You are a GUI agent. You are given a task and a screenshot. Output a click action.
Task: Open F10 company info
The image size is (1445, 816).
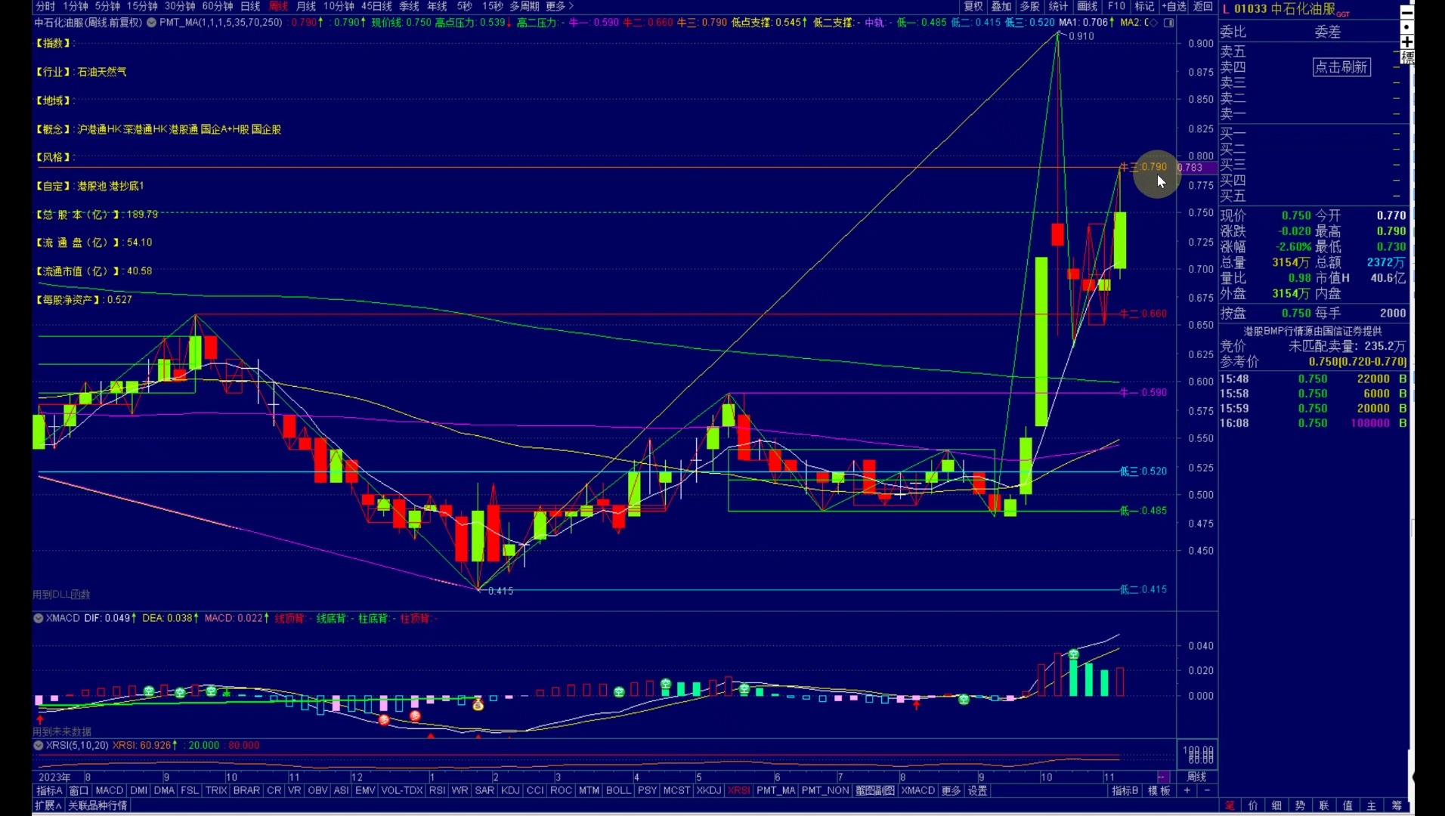tap(1116, 6)
